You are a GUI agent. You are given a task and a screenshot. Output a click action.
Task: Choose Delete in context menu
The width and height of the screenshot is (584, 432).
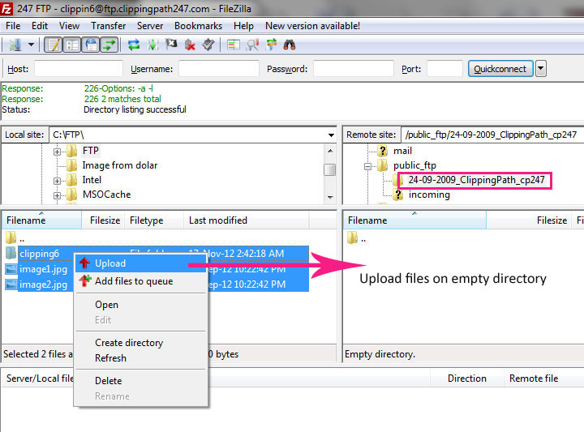click(141, 381)
